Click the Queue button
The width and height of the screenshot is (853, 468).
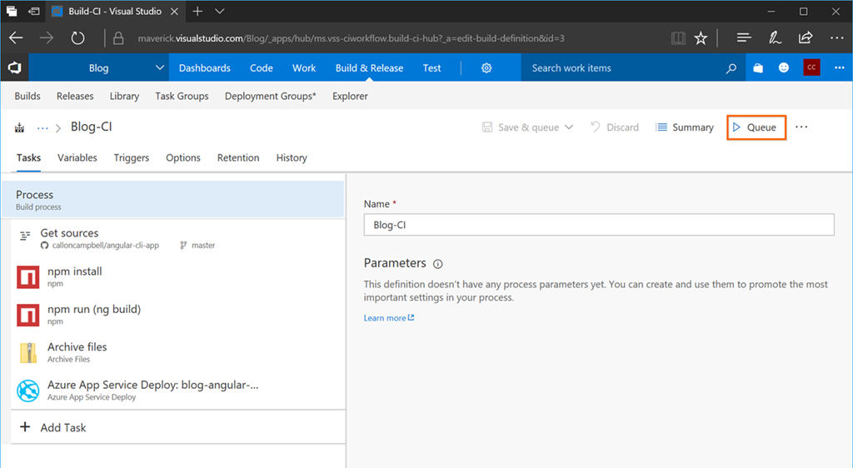tap(756, 127)
